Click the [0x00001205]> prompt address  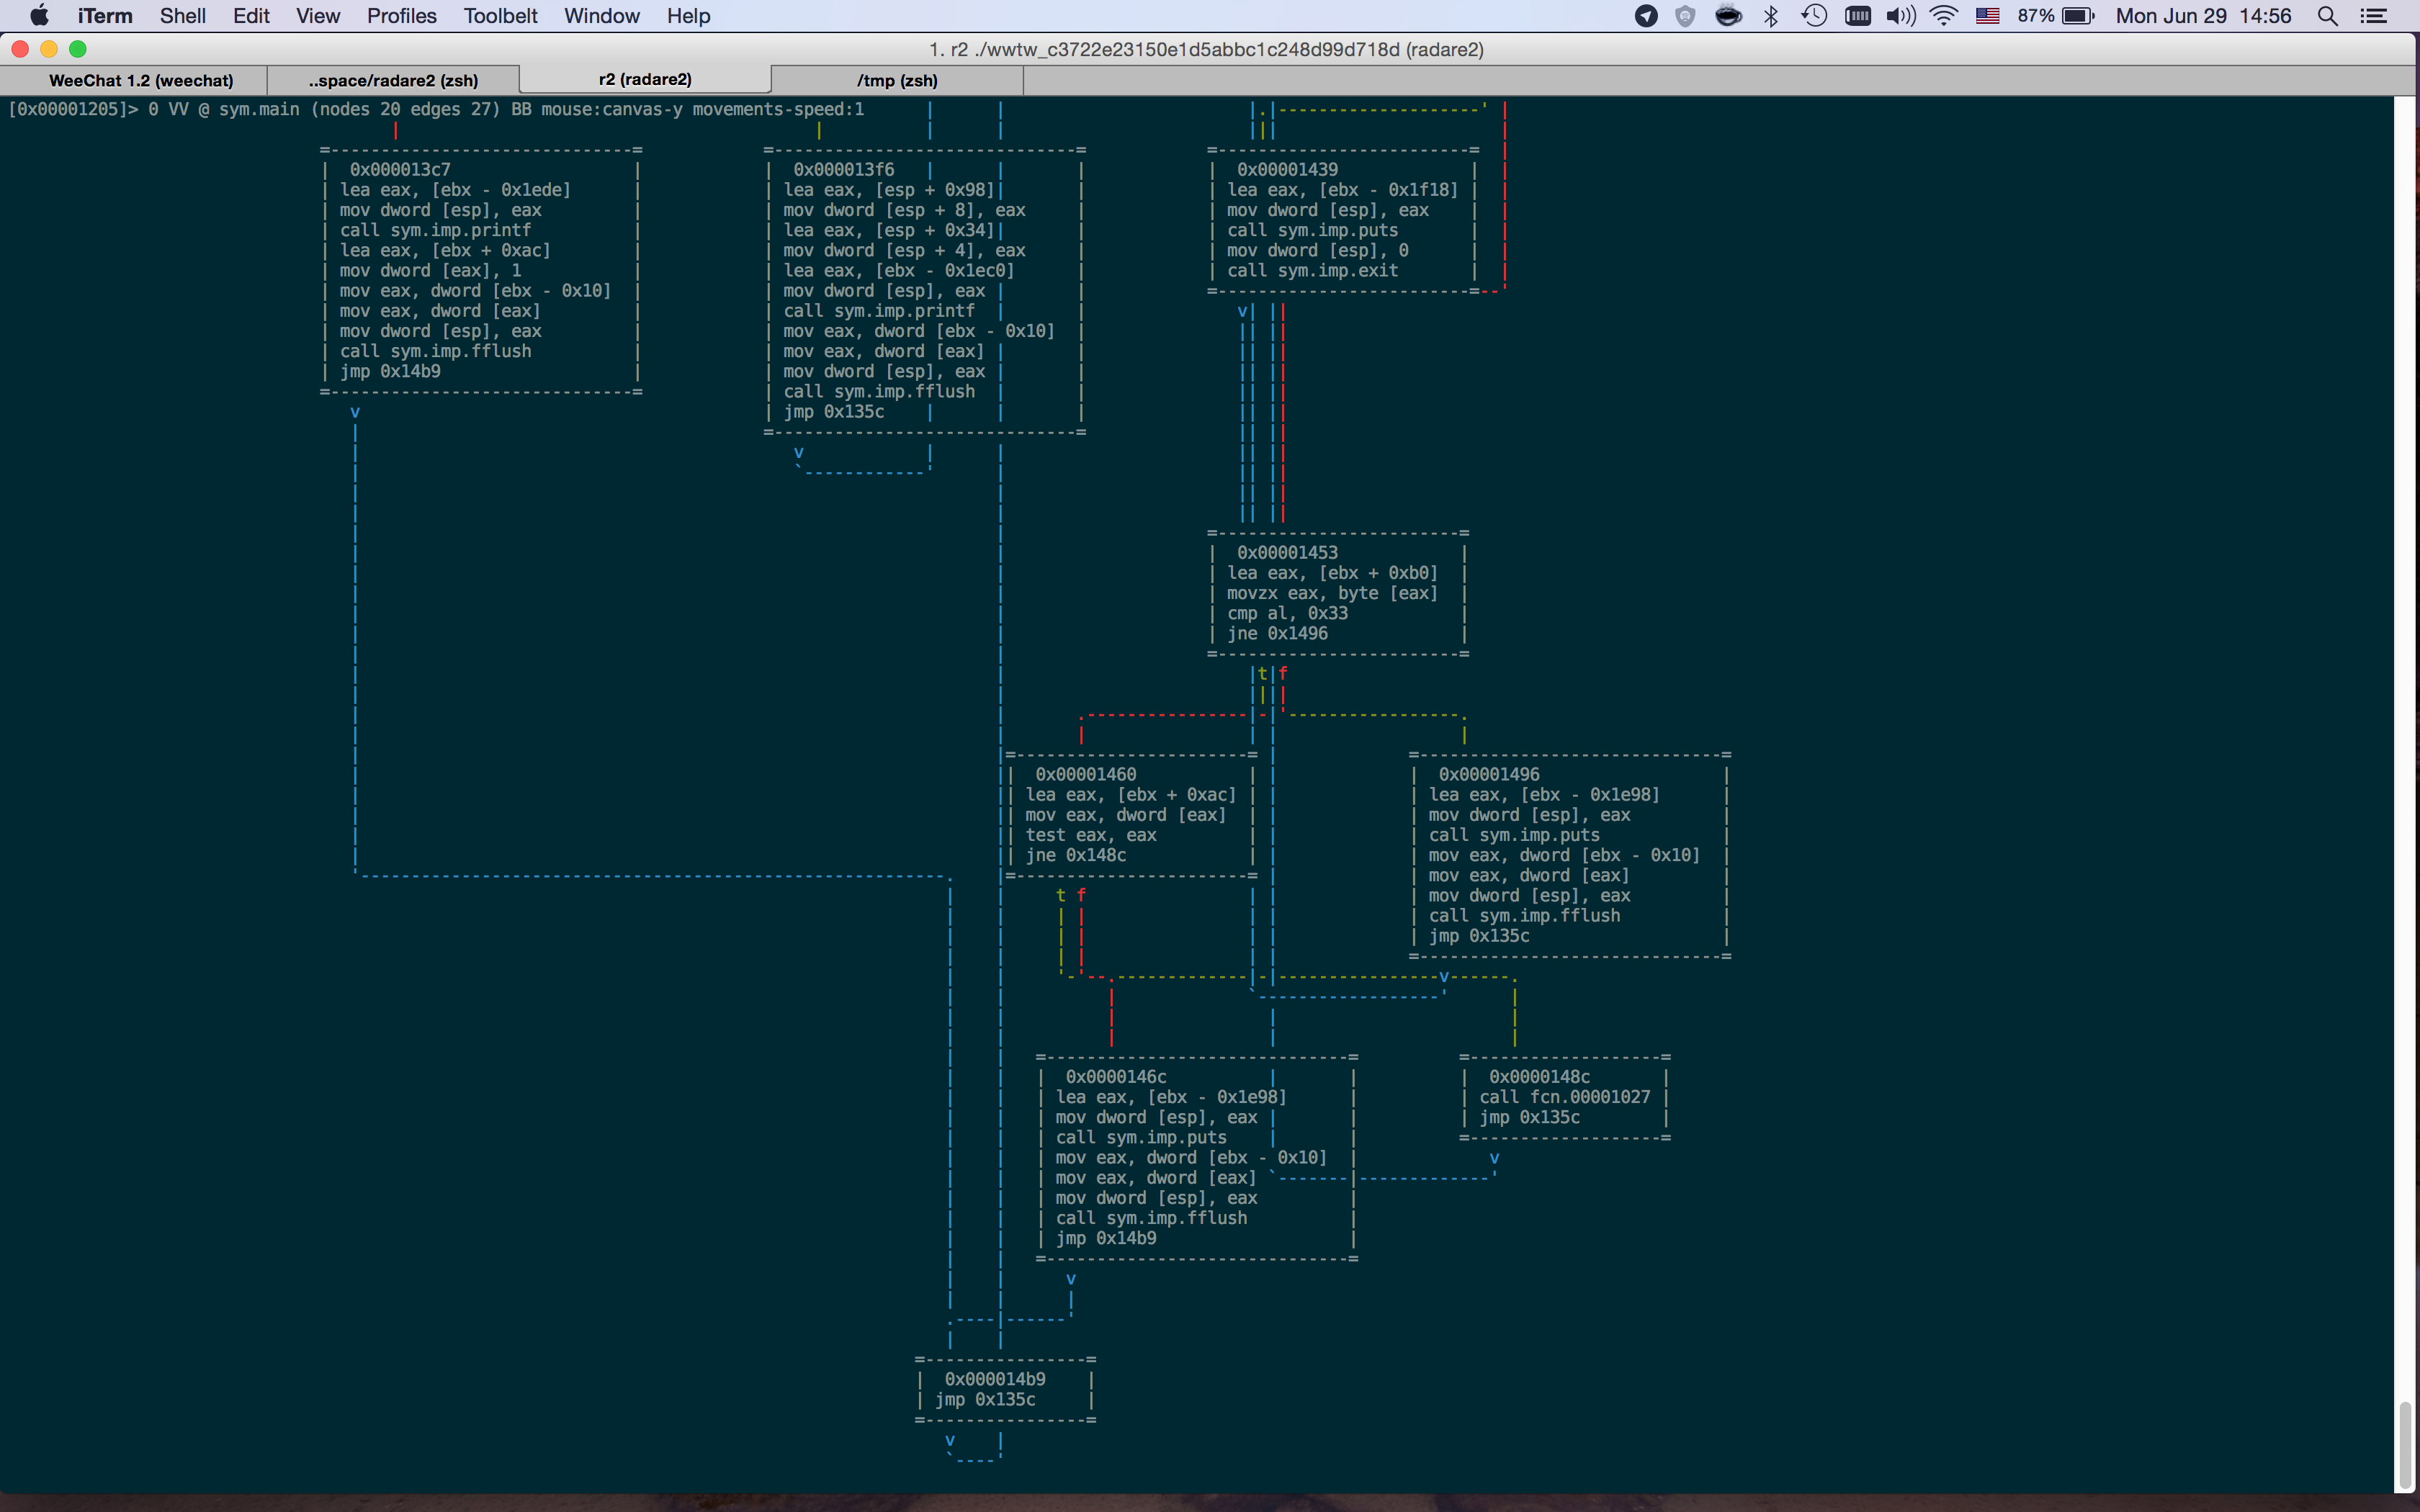(x=73, y=109)
